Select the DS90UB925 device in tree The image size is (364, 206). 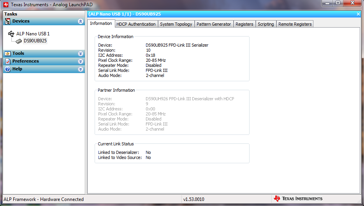click(x=35, y=41)
